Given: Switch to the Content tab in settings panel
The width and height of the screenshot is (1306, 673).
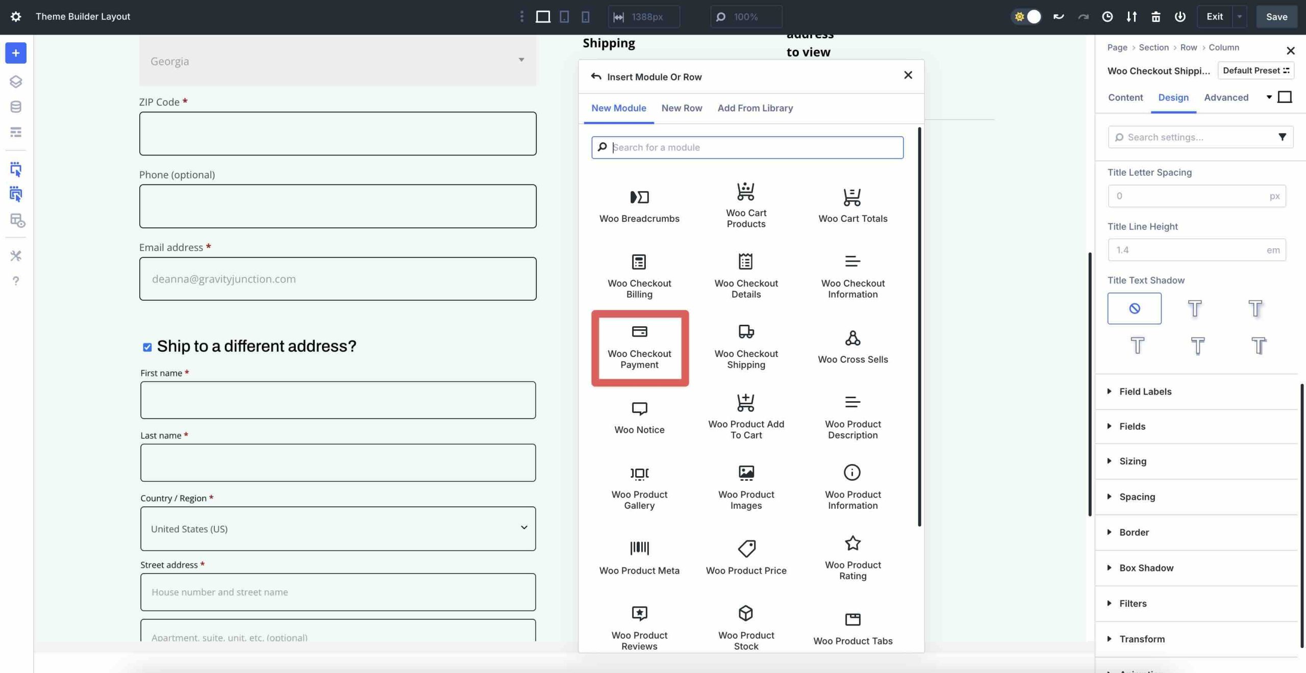Looking at the screenshot, I should [1125, 97].
